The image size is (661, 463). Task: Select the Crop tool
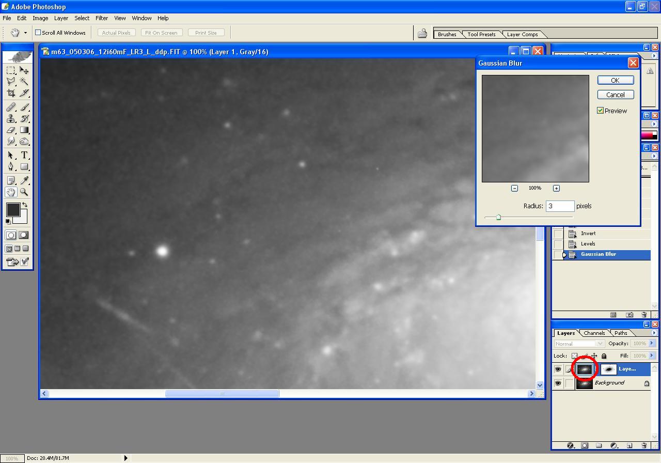pyautogui.click(x=11, y=93)
